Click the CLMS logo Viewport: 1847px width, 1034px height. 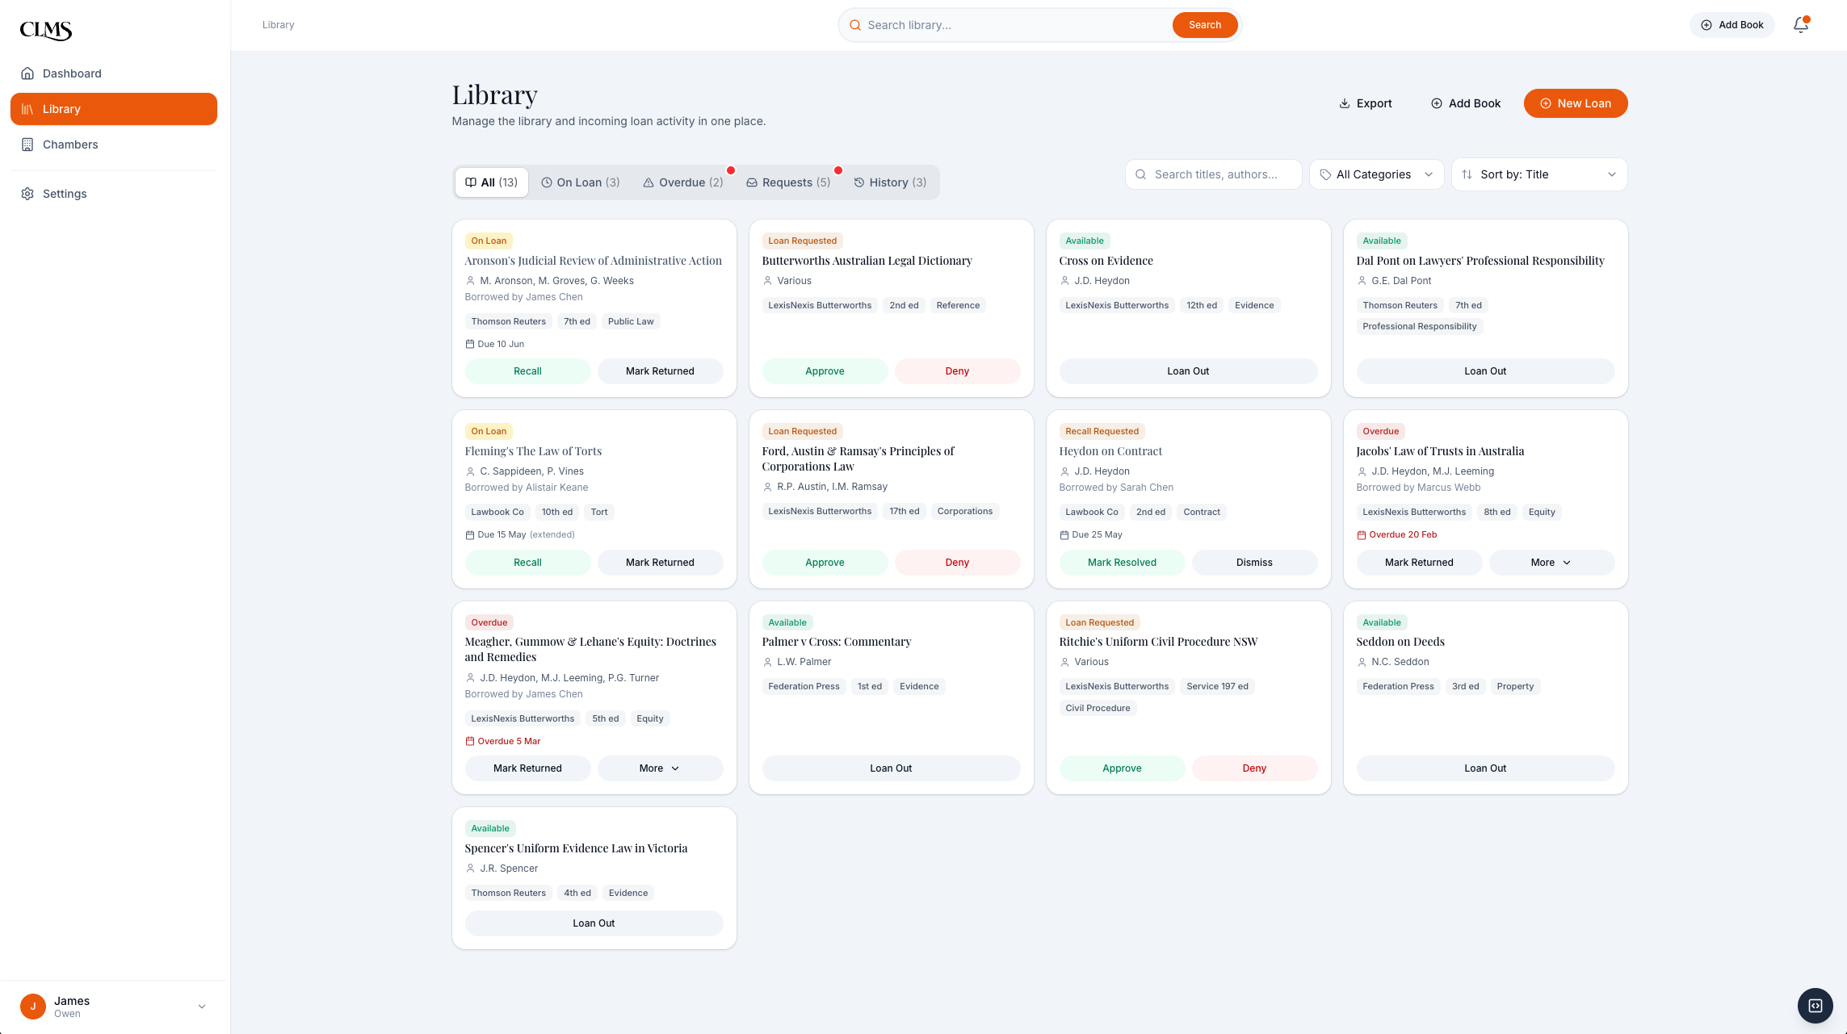[x=46, y=30]
